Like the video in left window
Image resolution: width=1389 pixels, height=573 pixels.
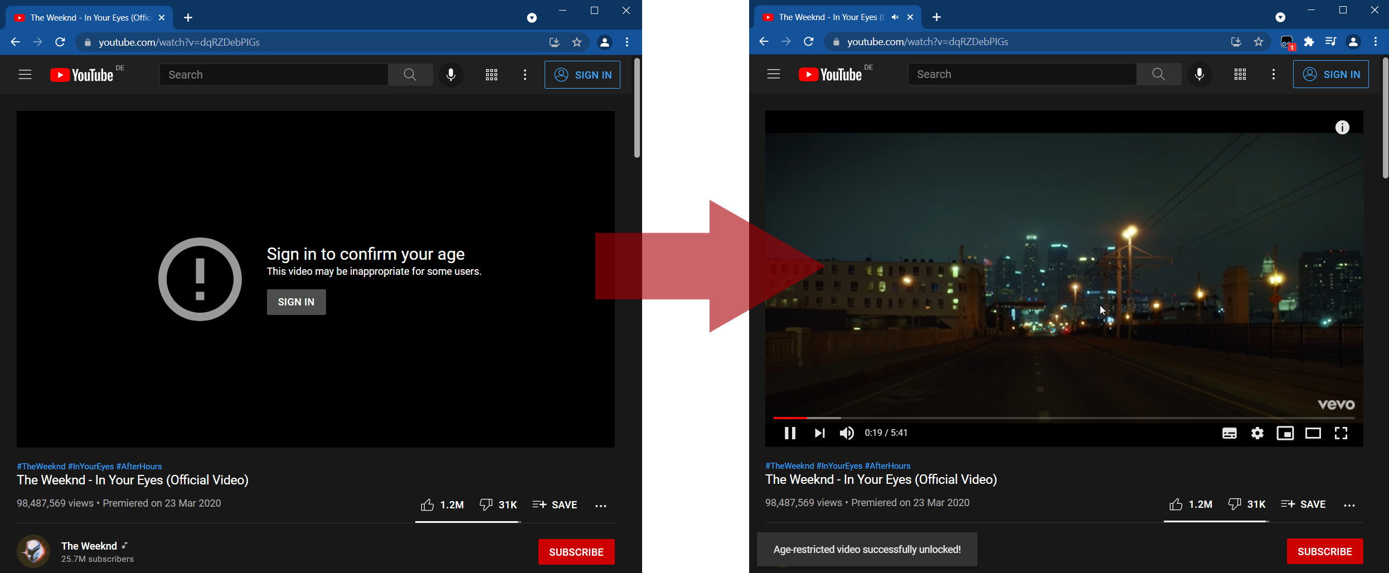(x=442, y=505)
